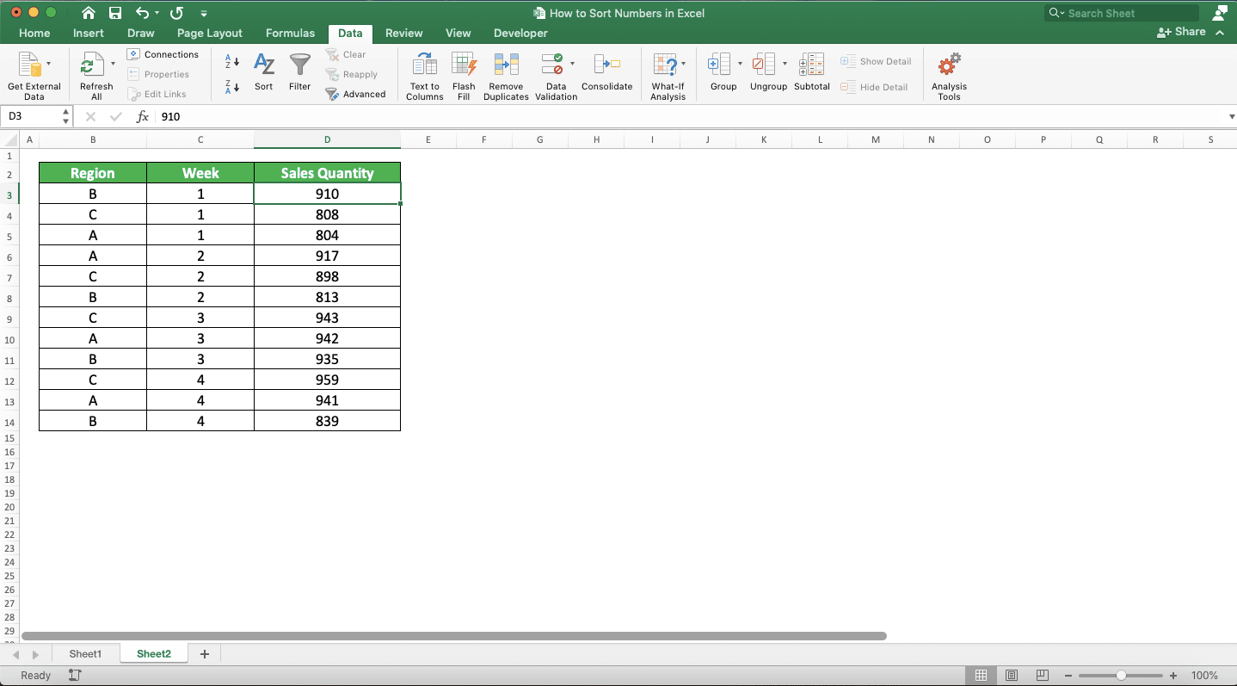The width and height of the screenshot is (1237, 686).
Task: Sort ascending A to Z
Action: coord(232,62)
